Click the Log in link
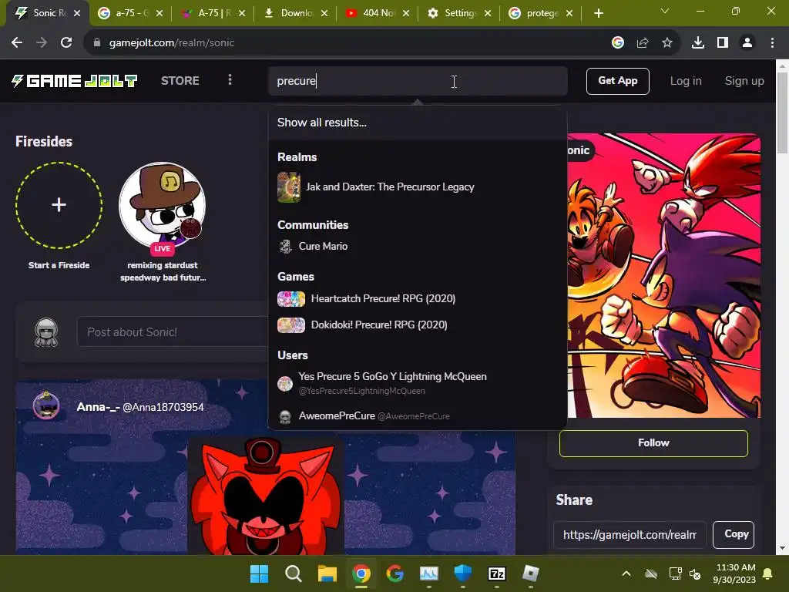Viewport: 789px width, 592px height. [x=685, y=81]
